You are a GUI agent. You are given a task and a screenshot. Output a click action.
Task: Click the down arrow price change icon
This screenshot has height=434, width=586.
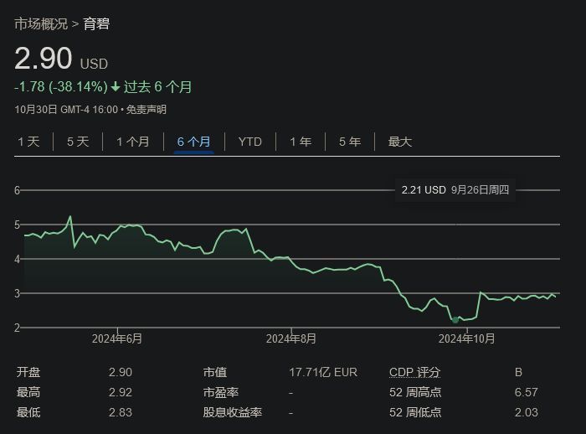(x=116, y=87)
